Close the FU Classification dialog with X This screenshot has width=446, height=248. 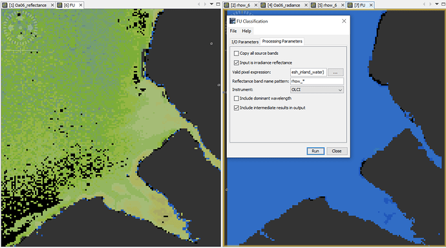[344, 21]
